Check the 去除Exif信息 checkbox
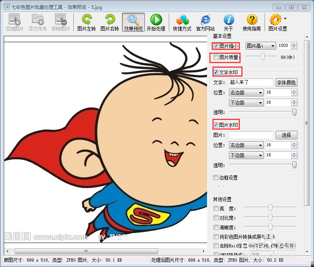Image resolution: width=314 pixels, height=267 pixels. (x=216, y=246)
